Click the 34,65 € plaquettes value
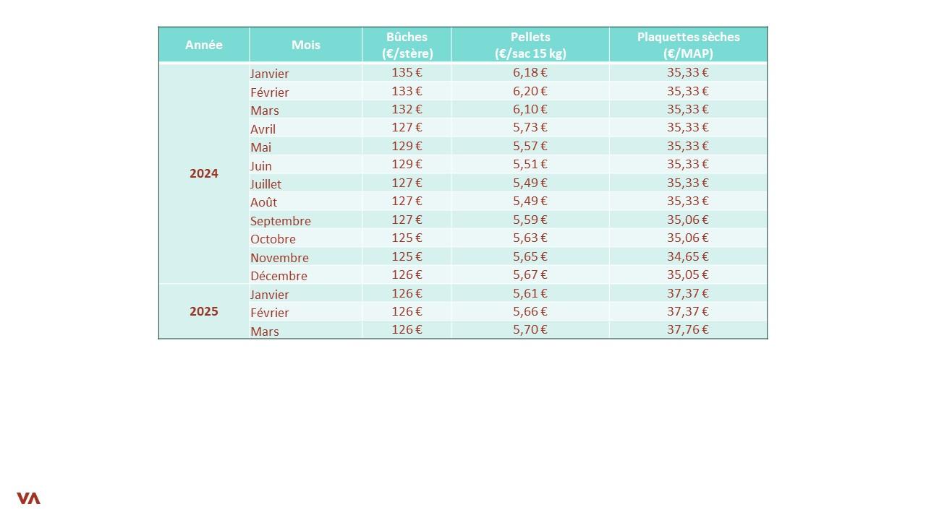926x520 pixels. tap(688, 256)
